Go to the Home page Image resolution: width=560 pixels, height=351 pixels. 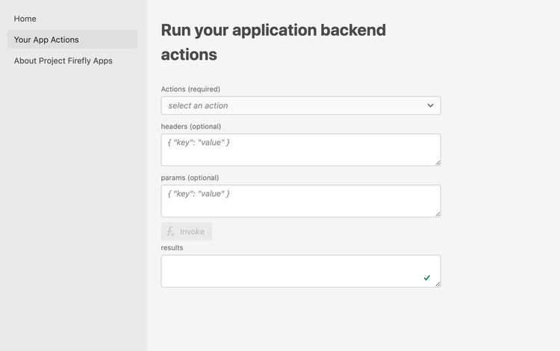(x=25, y=19)
